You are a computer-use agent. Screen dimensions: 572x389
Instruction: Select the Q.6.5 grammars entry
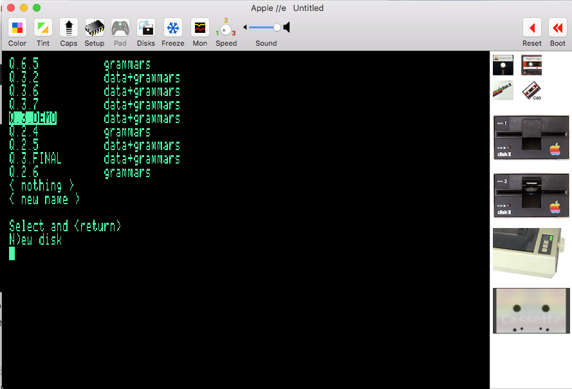[x=80, y=64]
